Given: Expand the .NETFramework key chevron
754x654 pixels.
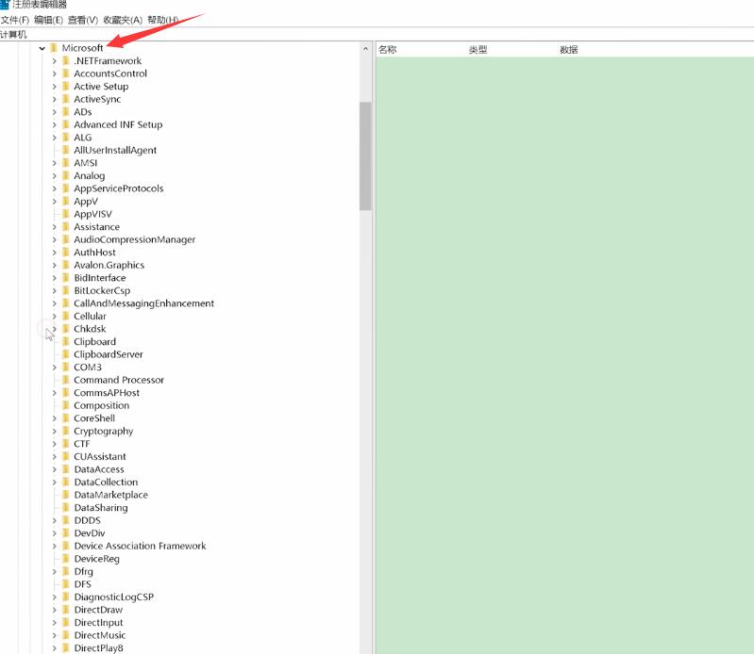Looking at the screenshot, I should point(55,61).
